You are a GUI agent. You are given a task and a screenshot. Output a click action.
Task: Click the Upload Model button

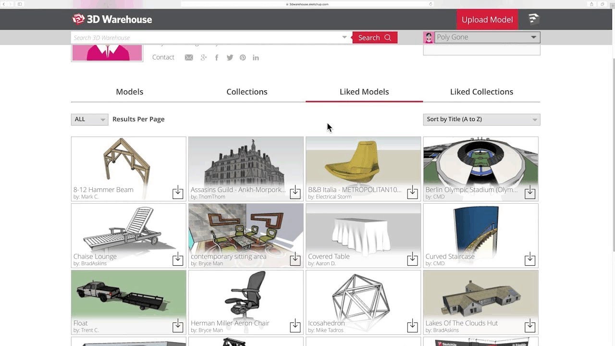pyautogui.click(x=487, y=20)
